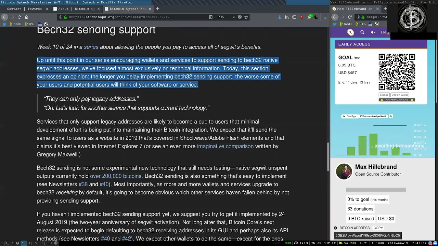Image resolution: width=438 pixels, height=246 pixels.
Task: Open RTL bookmark in left window
Action: click(x=30, y=24)
